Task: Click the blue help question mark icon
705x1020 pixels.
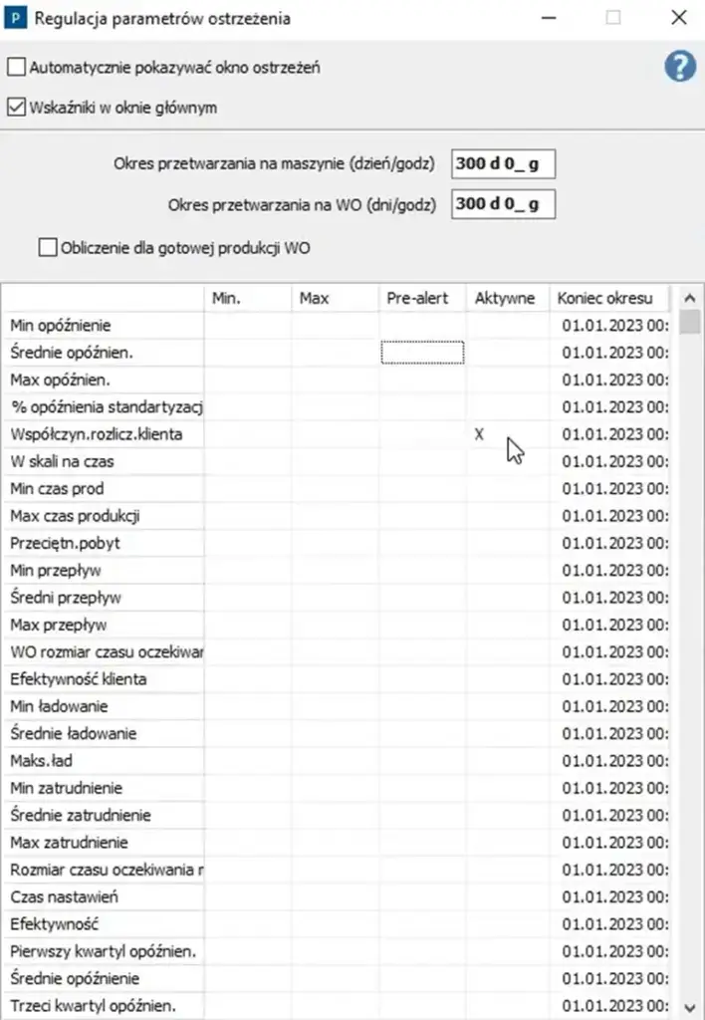Action: pos(680,68)
